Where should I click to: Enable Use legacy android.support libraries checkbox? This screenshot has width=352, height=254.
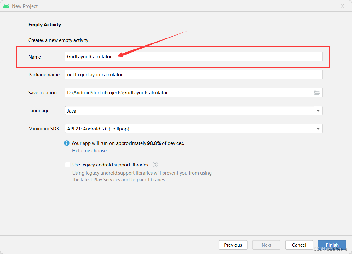[67, 165]
